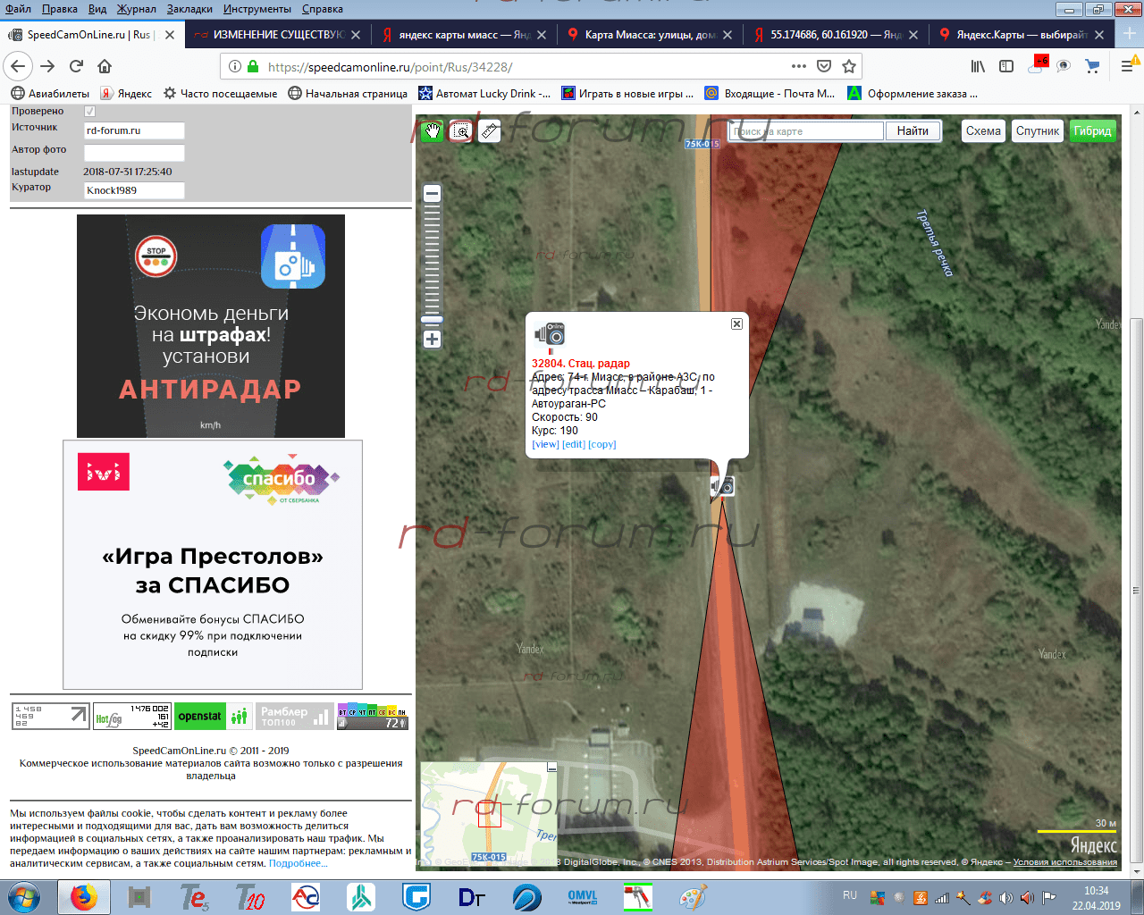Open the Автомат Lucky Drink bookmark
Viewport: 1144px width, 915px height.
(484, 93)
